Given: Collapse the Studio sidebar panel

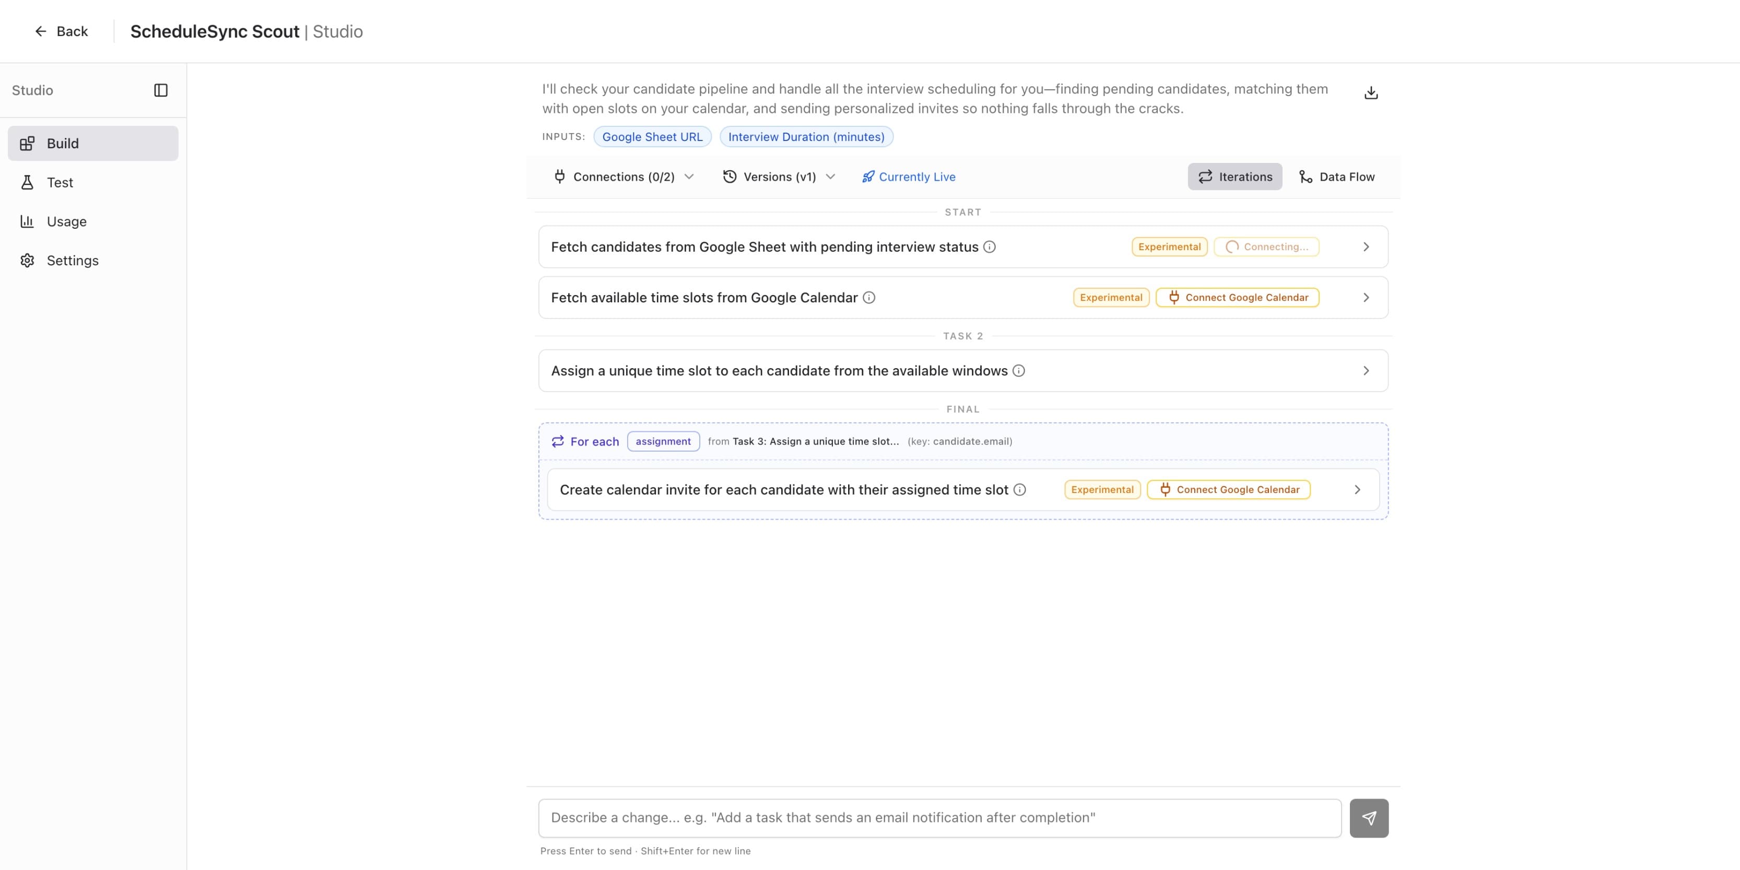Looking at the screenshot, I should 161,90.
